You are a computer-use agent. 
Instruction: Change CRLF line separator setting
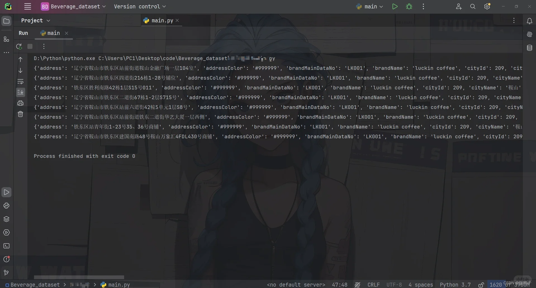(373, 285)
